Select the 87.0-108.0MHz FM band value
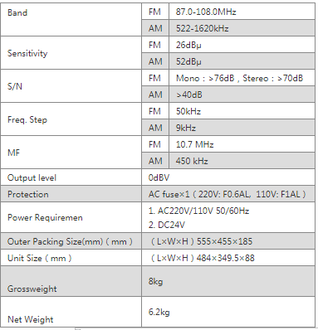The width and height of the screenshot is (318, 330). [x=206, y=12]
